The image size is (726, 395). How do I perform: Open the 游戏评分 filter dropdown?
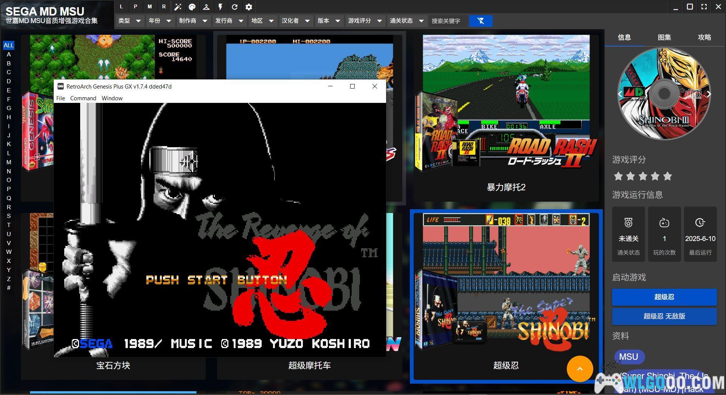click(x=365, y=21)
